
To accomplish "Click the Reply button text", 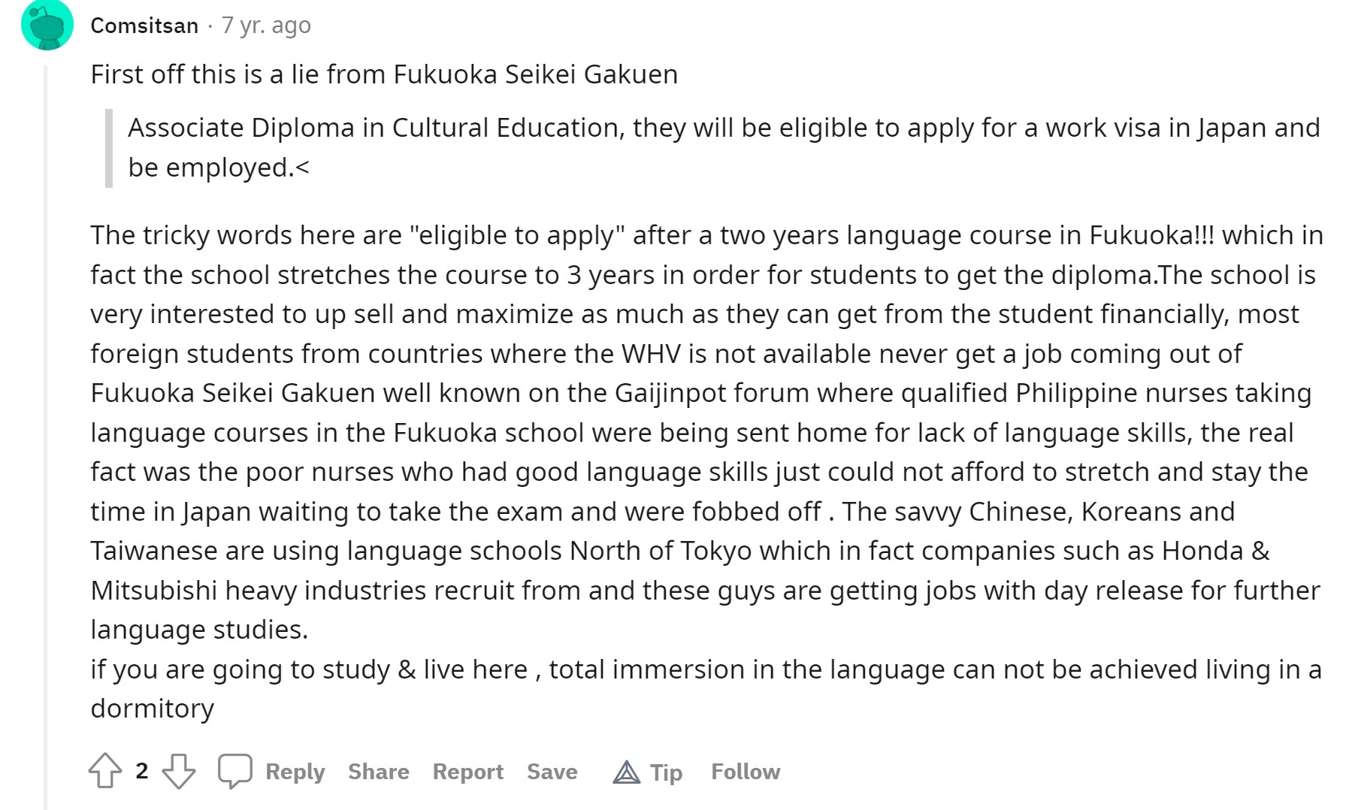I will (295, 772).
